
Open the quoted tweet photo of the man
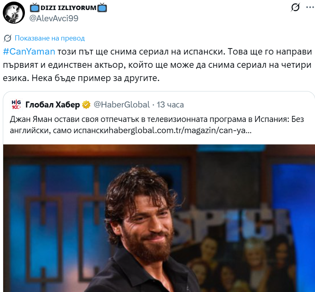159,218
